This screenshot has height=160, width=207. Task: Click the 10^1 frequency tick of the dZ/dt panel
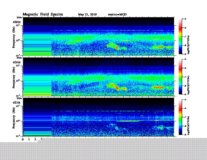[x=18, y=106]
